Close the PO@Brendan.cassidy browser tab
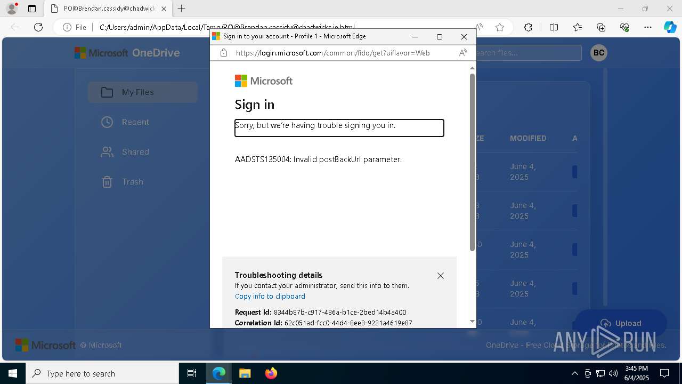Image resolution: width=682 pixels, height=384 pixels. (x=164, y=9)
